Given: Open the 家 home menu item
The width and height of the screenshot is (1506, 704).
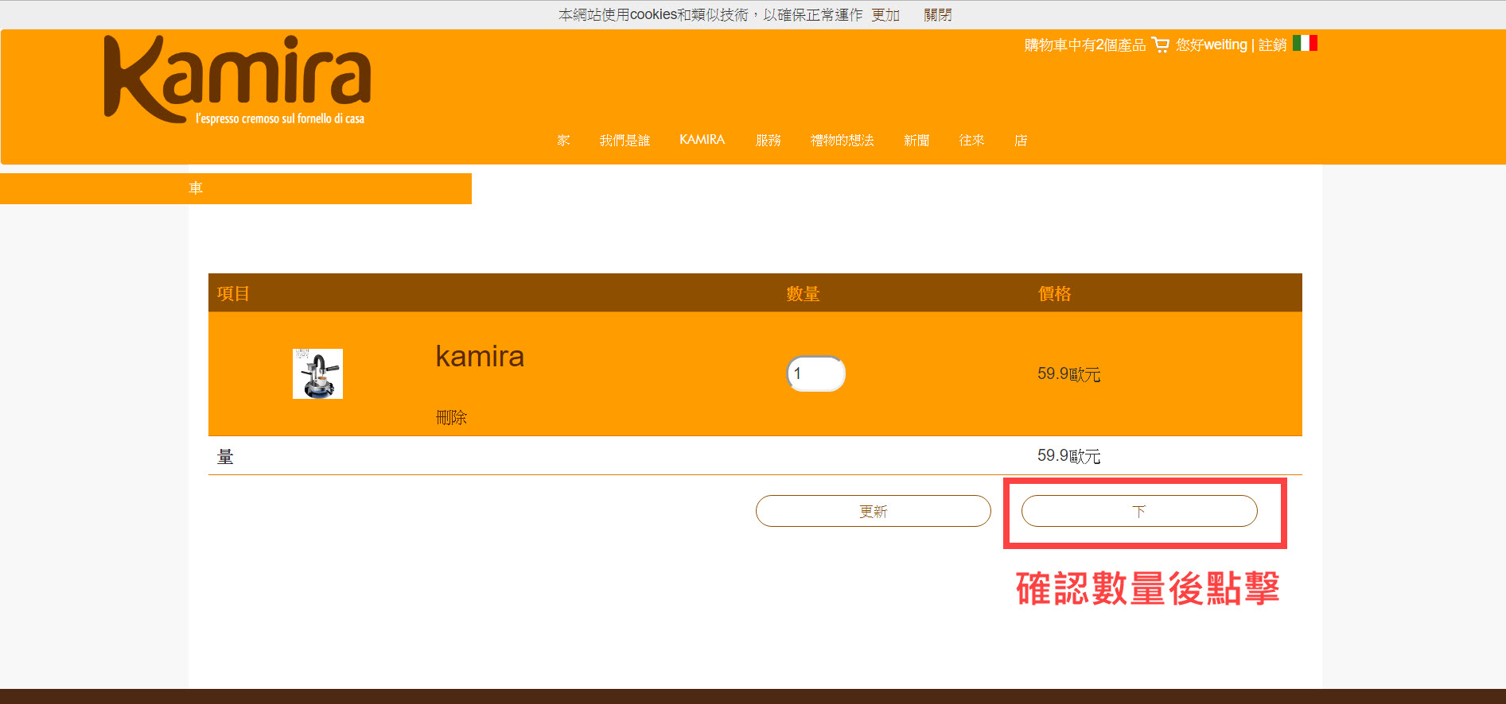Looking at the screenshot, I should coord(563,141).
